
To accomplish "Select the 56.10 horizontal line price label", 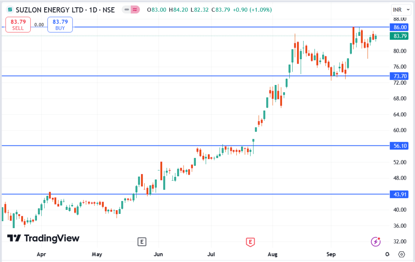I will pyautogui.click(x=399, y=146).
